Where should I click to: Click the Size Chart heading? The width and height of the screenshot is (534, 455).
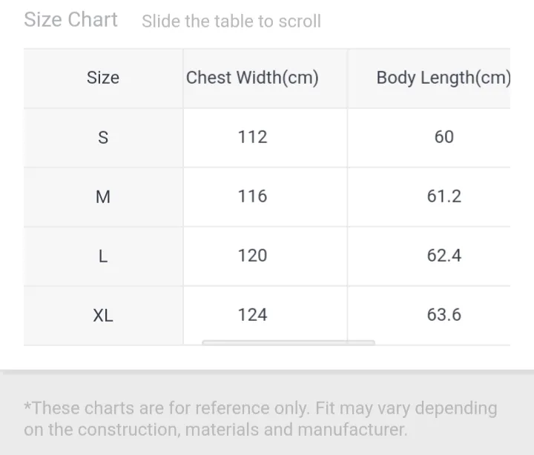(x=71, y=19)
